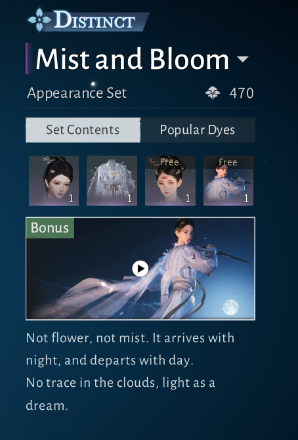Play the bonus preview video
The image size is (298, 440).
[x=140, y=269]
